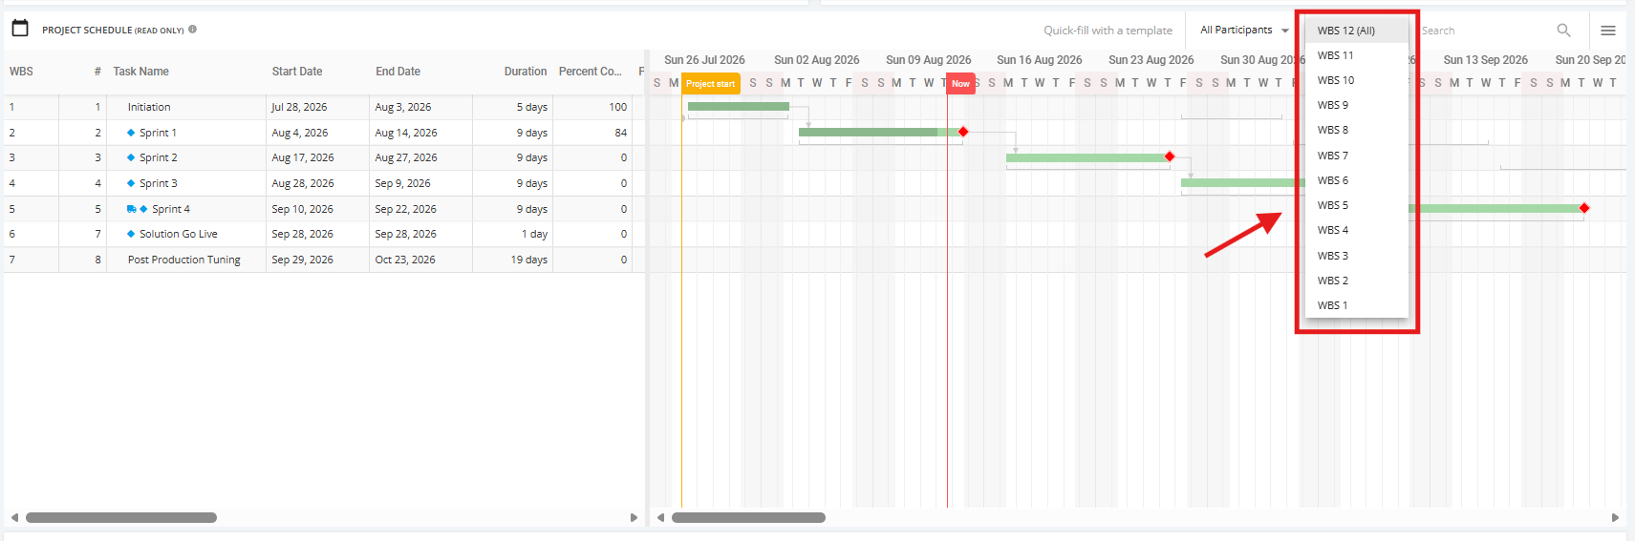Select WBS 7 in the dropdown list
The width and height of the screenshot is (1635, 541).
click(1357, 156)
